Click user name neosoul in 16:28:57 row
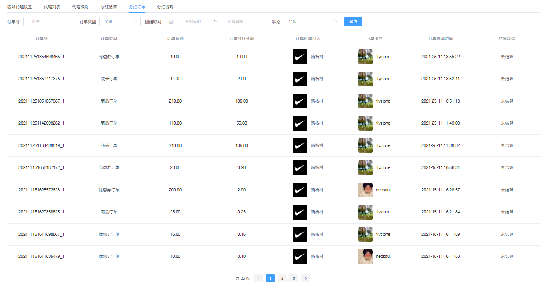541x286 pixels. (x=383, y=190)
